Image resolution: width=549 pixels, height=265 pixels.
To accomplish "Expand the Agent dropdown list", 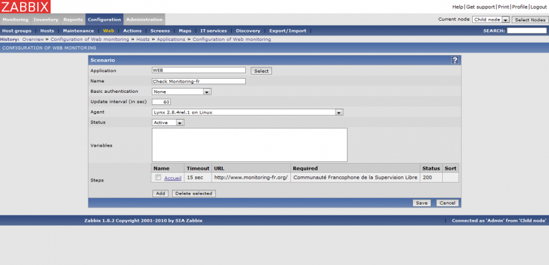I will pyautogui.click(x=248, y=112).
